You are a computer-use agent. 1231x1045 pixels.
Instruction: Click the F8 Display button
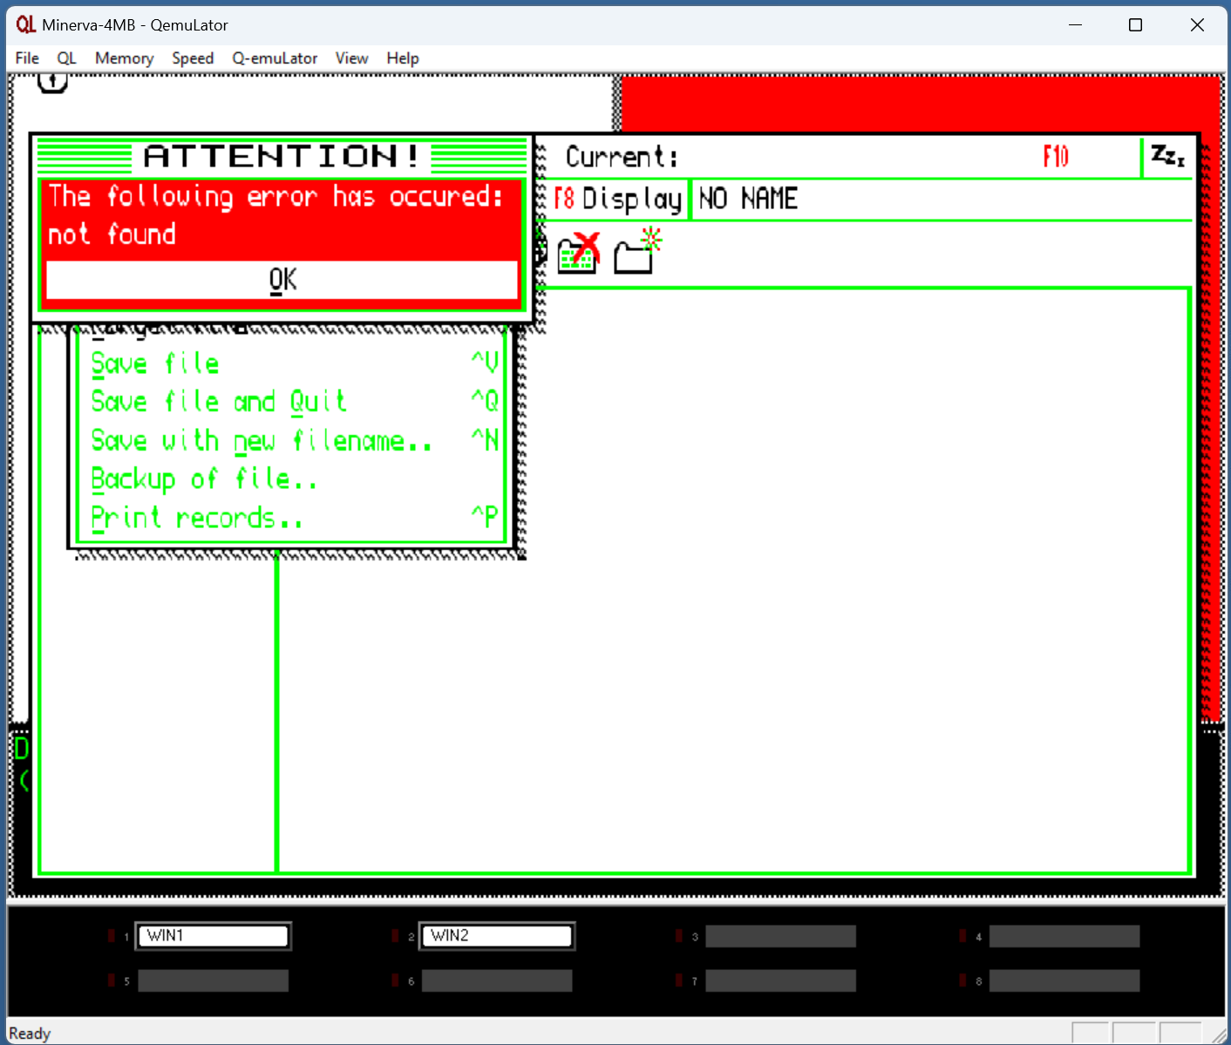(617, 200)
